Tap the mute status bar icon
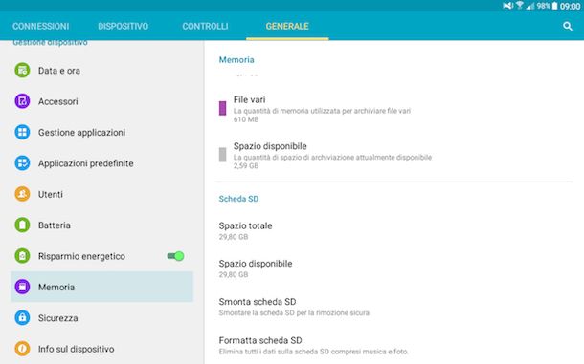 click(508, 6)
